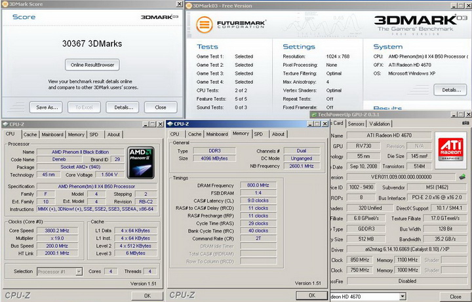This screenshot has height=302, width=472.
Task: Click the GPU-Z driver version Catalyst 8.10 field
Action: (x=406, y=250)
